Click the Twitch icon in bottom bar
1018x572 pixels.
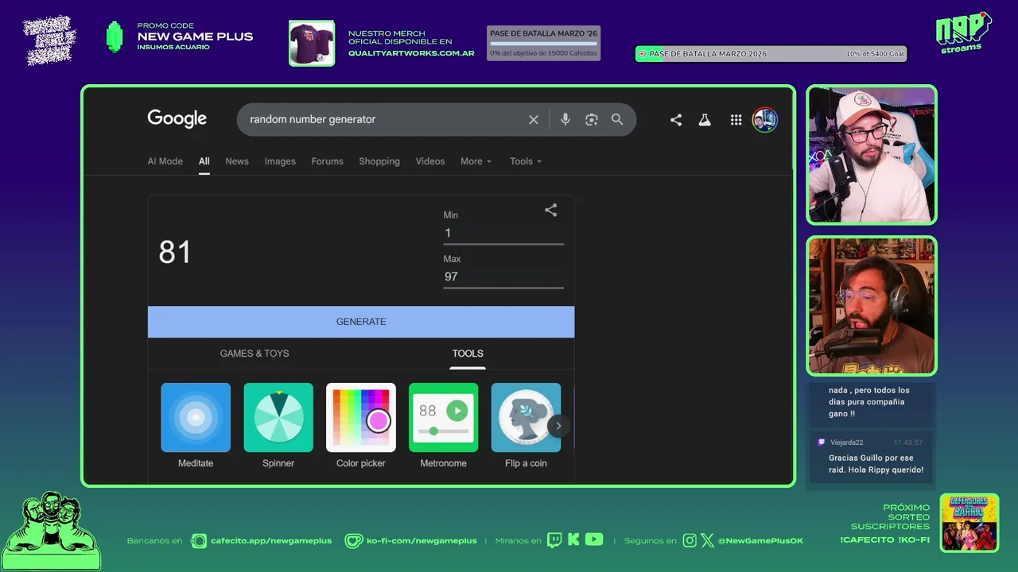click(x=554, y=540)
